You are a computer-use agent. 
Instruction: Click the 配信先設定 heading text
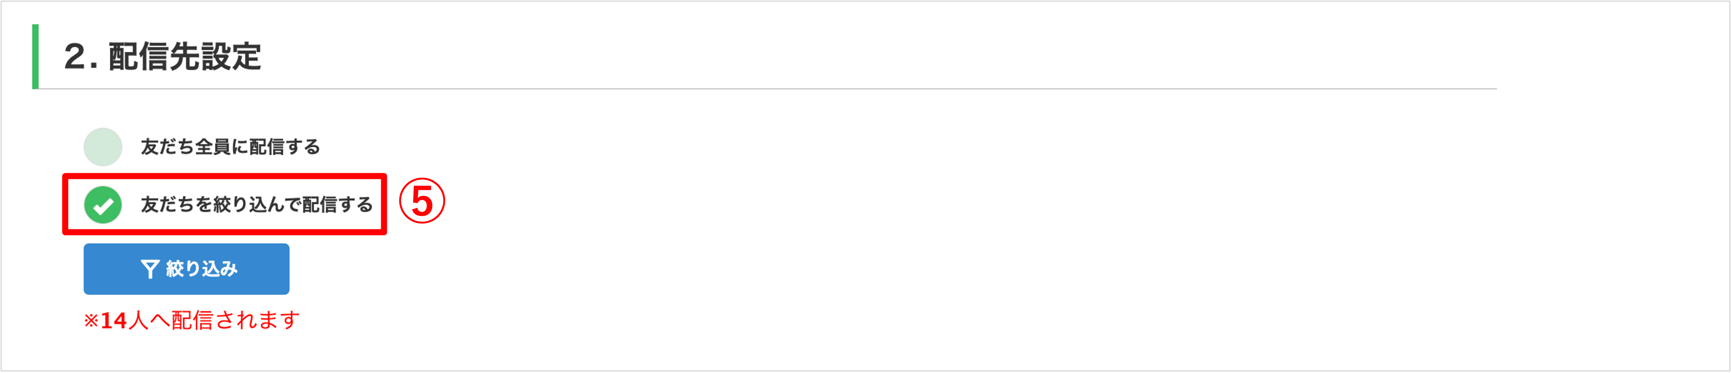pyautogui.click(x=185, y=56)
